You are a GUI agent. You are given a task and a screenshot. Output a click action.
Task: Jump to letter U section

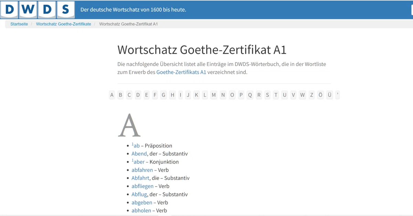[284, 95]
